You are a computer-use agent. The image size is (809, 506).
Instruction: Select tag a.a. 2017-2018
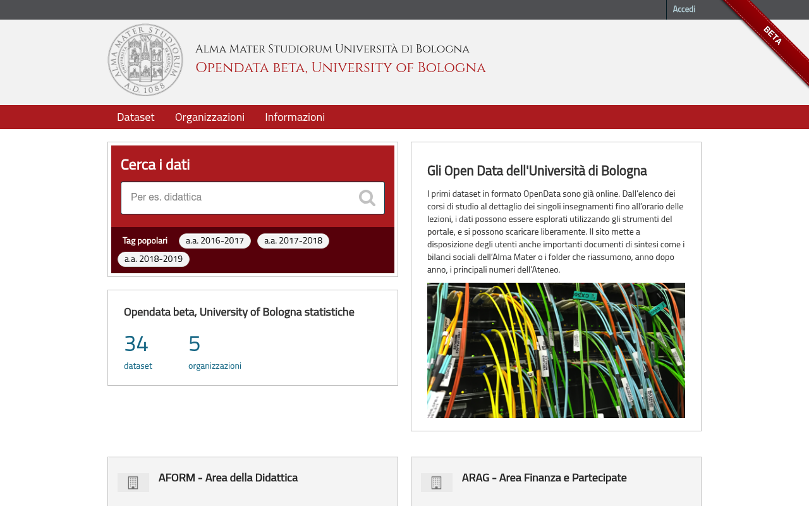293,241
